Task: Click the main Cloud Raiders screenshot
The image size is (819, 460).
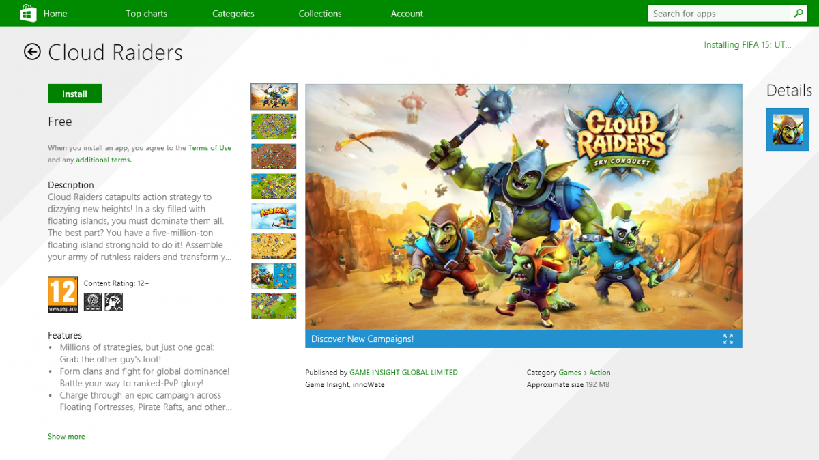Action: pyautogui.click(x=523, y=207)
